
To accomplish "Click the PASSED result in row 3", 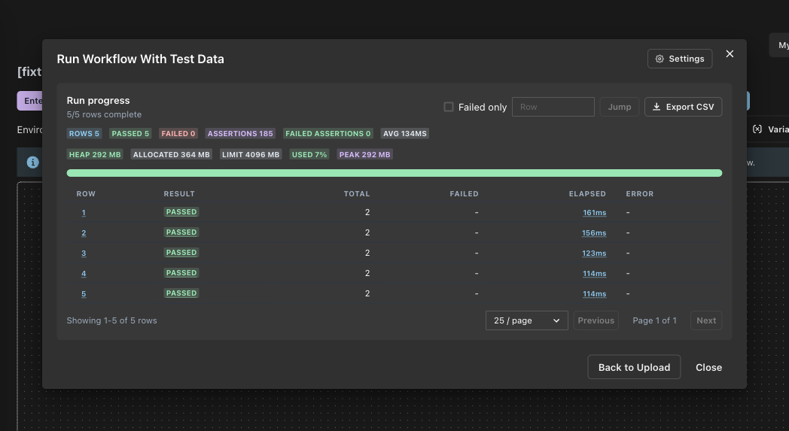I will pos(181,253).
